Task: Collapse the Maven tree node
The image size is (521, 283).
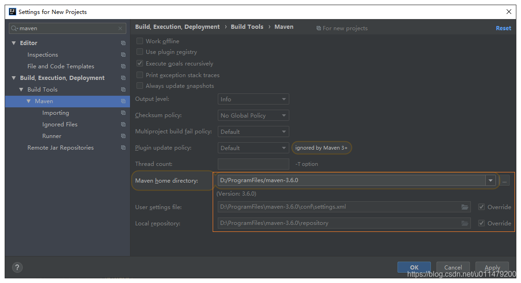Action: (x=29, y=101)
